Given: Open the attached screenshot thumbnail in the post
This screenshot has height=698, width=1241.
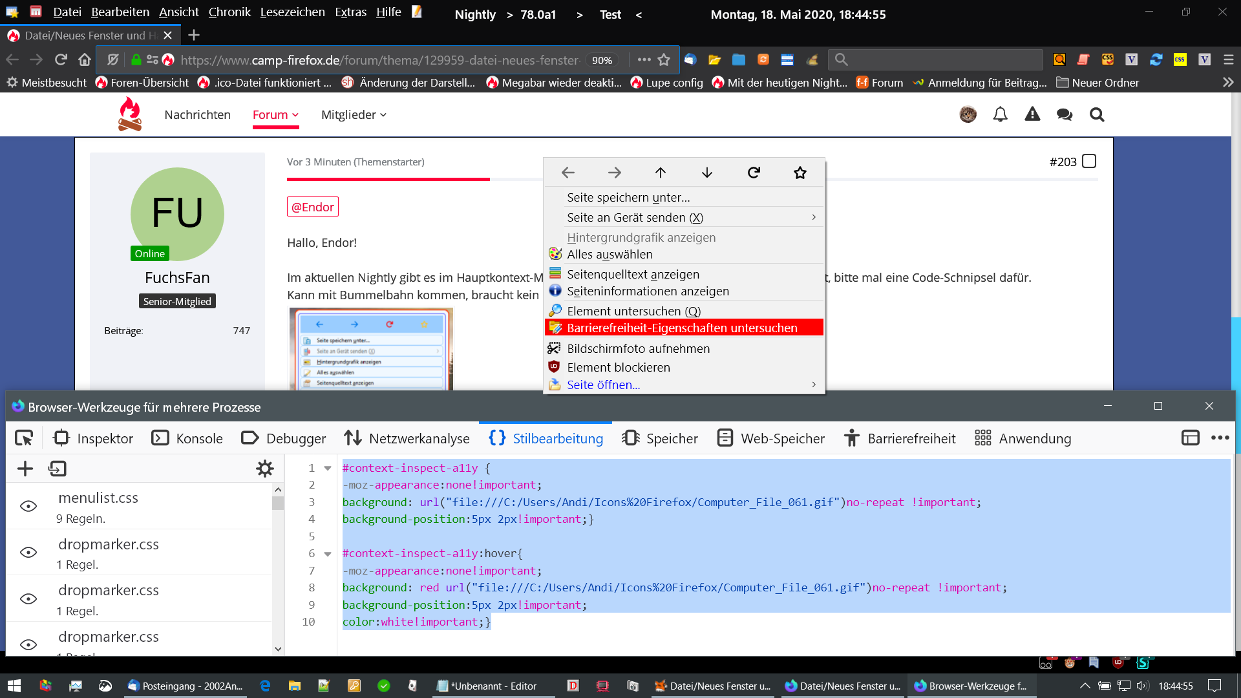Looking at the screenshot, I should pos(371,349).
